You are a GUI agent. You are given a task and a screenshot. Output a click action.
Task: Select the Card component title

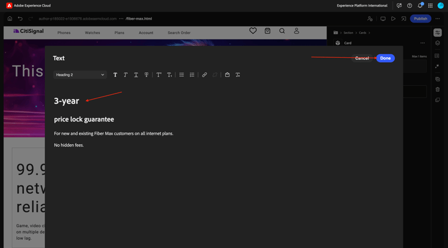point(348,43)
